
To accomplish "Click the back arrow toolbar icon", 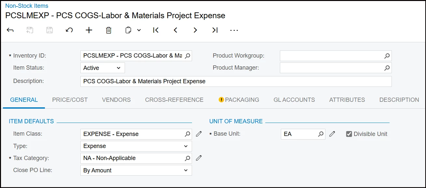I will click(x=10, y=30).
